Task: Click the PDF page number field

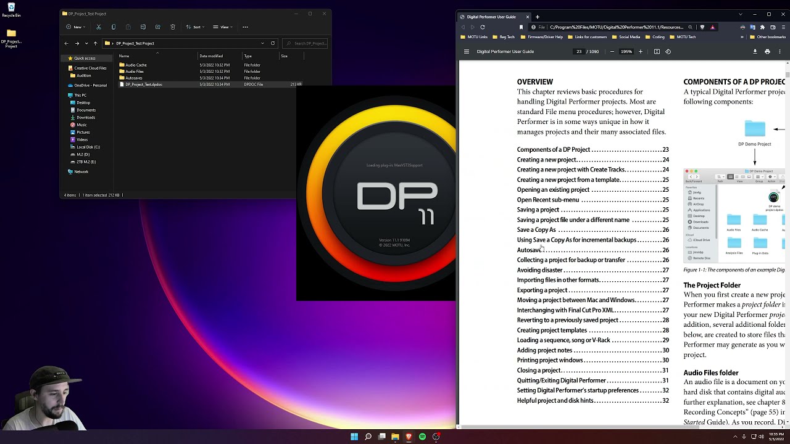Action: (579, 52)
